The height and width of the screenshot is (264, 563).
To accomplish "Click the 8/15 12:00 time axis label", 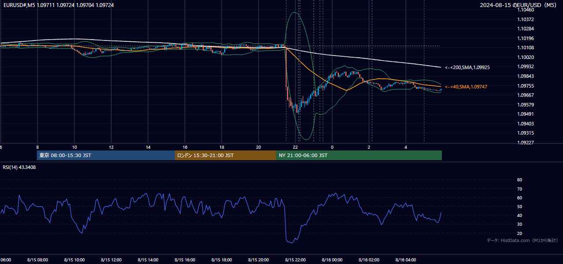I will (111, 260).
